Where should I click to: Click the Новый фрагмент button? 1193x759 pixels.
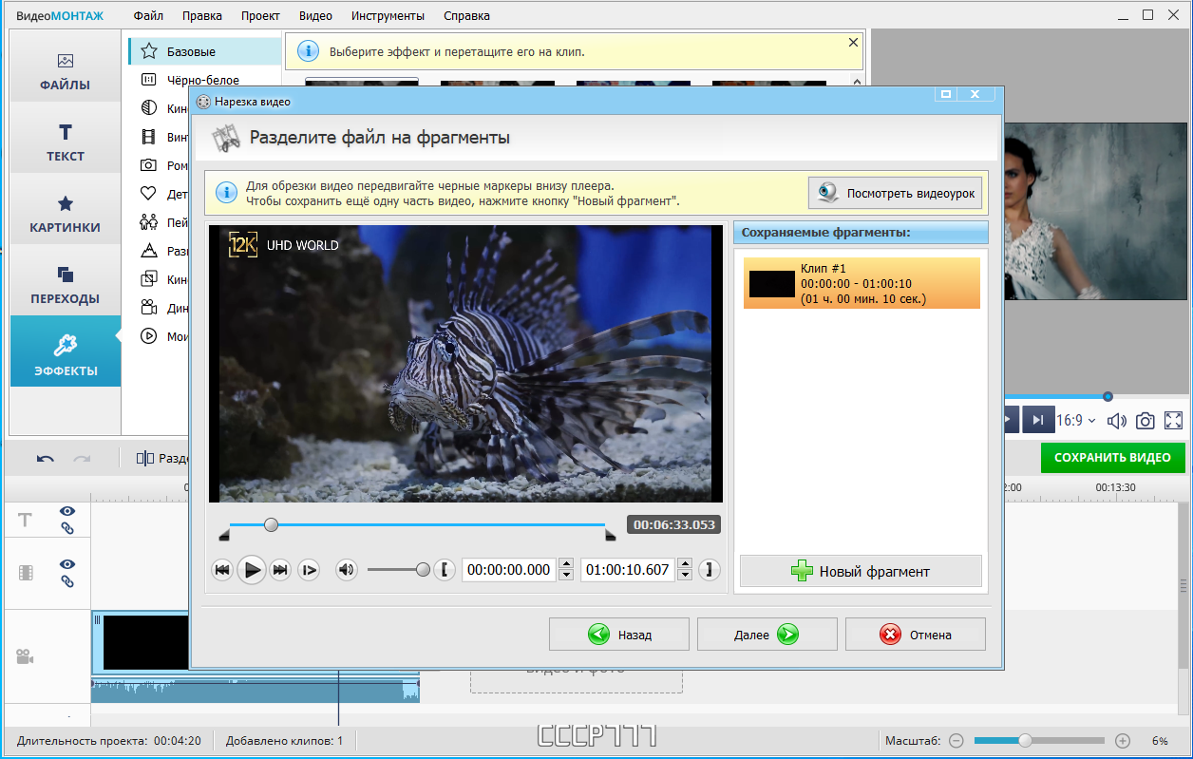coord(861,571)
